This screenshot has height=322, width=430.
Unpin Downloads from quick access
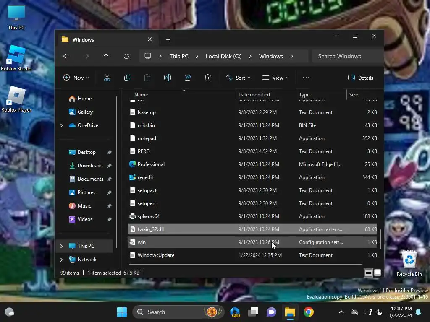110,166
